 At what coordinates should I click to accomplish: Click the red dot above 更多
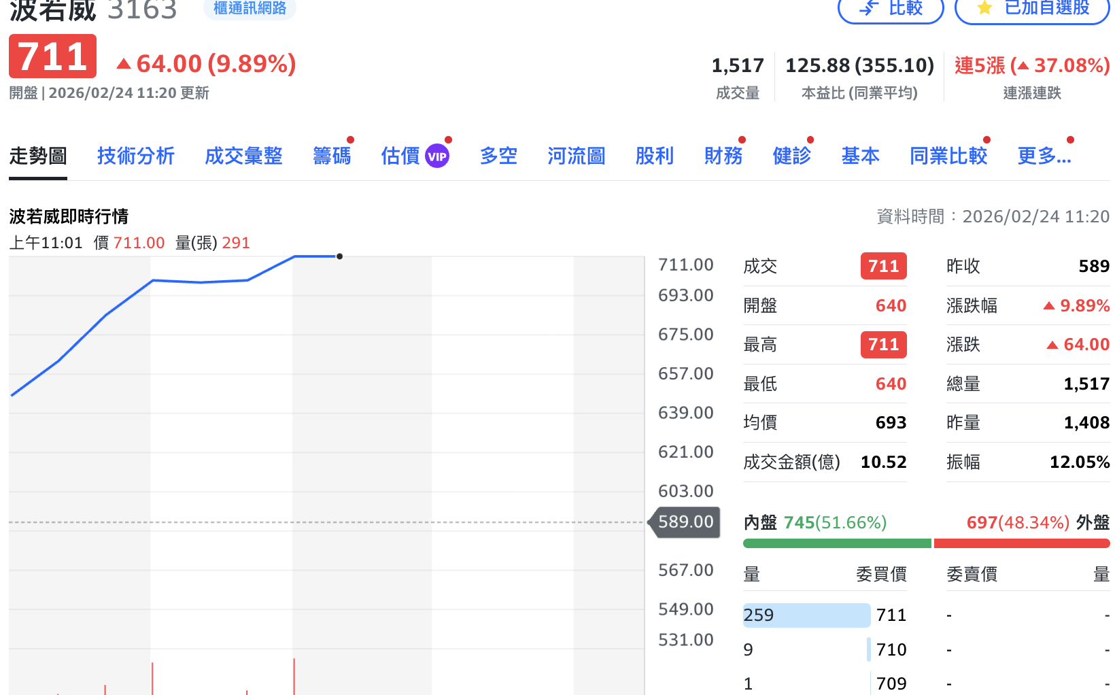click(1071, 139)
